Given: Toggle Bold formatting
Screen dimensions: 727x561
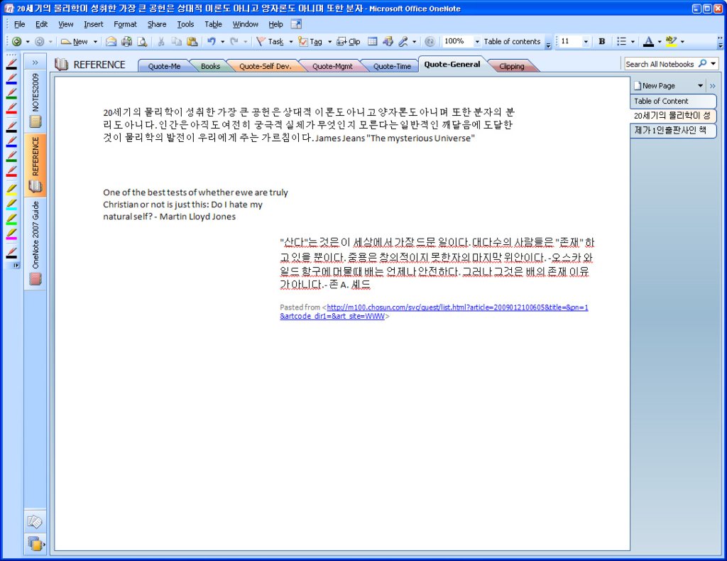Looking at the screenshot, I should 601,42.
